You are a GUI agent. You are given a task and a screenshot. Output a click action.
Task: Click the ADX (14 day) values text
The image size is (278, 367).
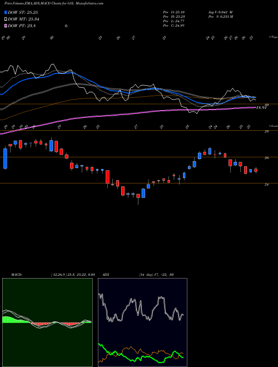click(x=156, y=275)
